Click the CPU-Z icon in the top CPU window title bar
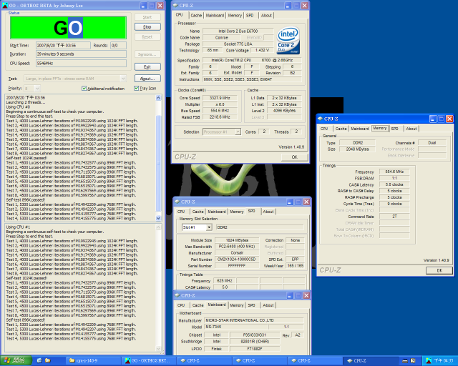 (x=175, y=5)
